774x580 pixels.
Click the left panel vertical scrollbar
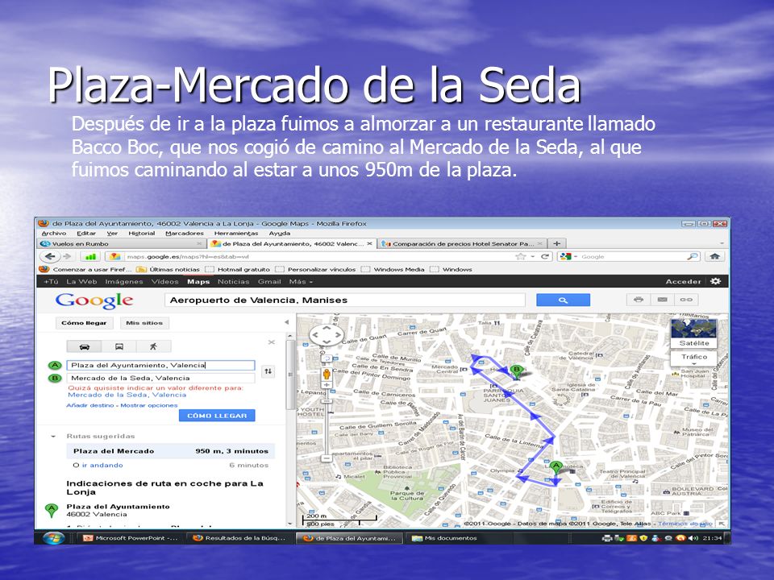pos(290,375)
